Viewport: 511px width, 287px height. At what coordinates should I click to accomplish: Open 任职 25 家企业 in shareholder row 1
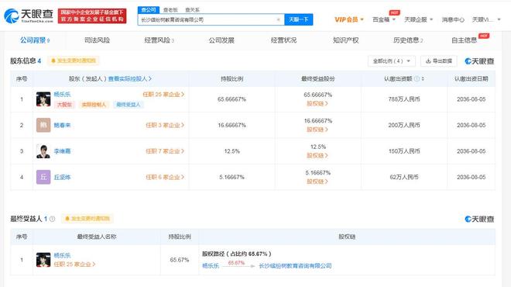(163, 95)
